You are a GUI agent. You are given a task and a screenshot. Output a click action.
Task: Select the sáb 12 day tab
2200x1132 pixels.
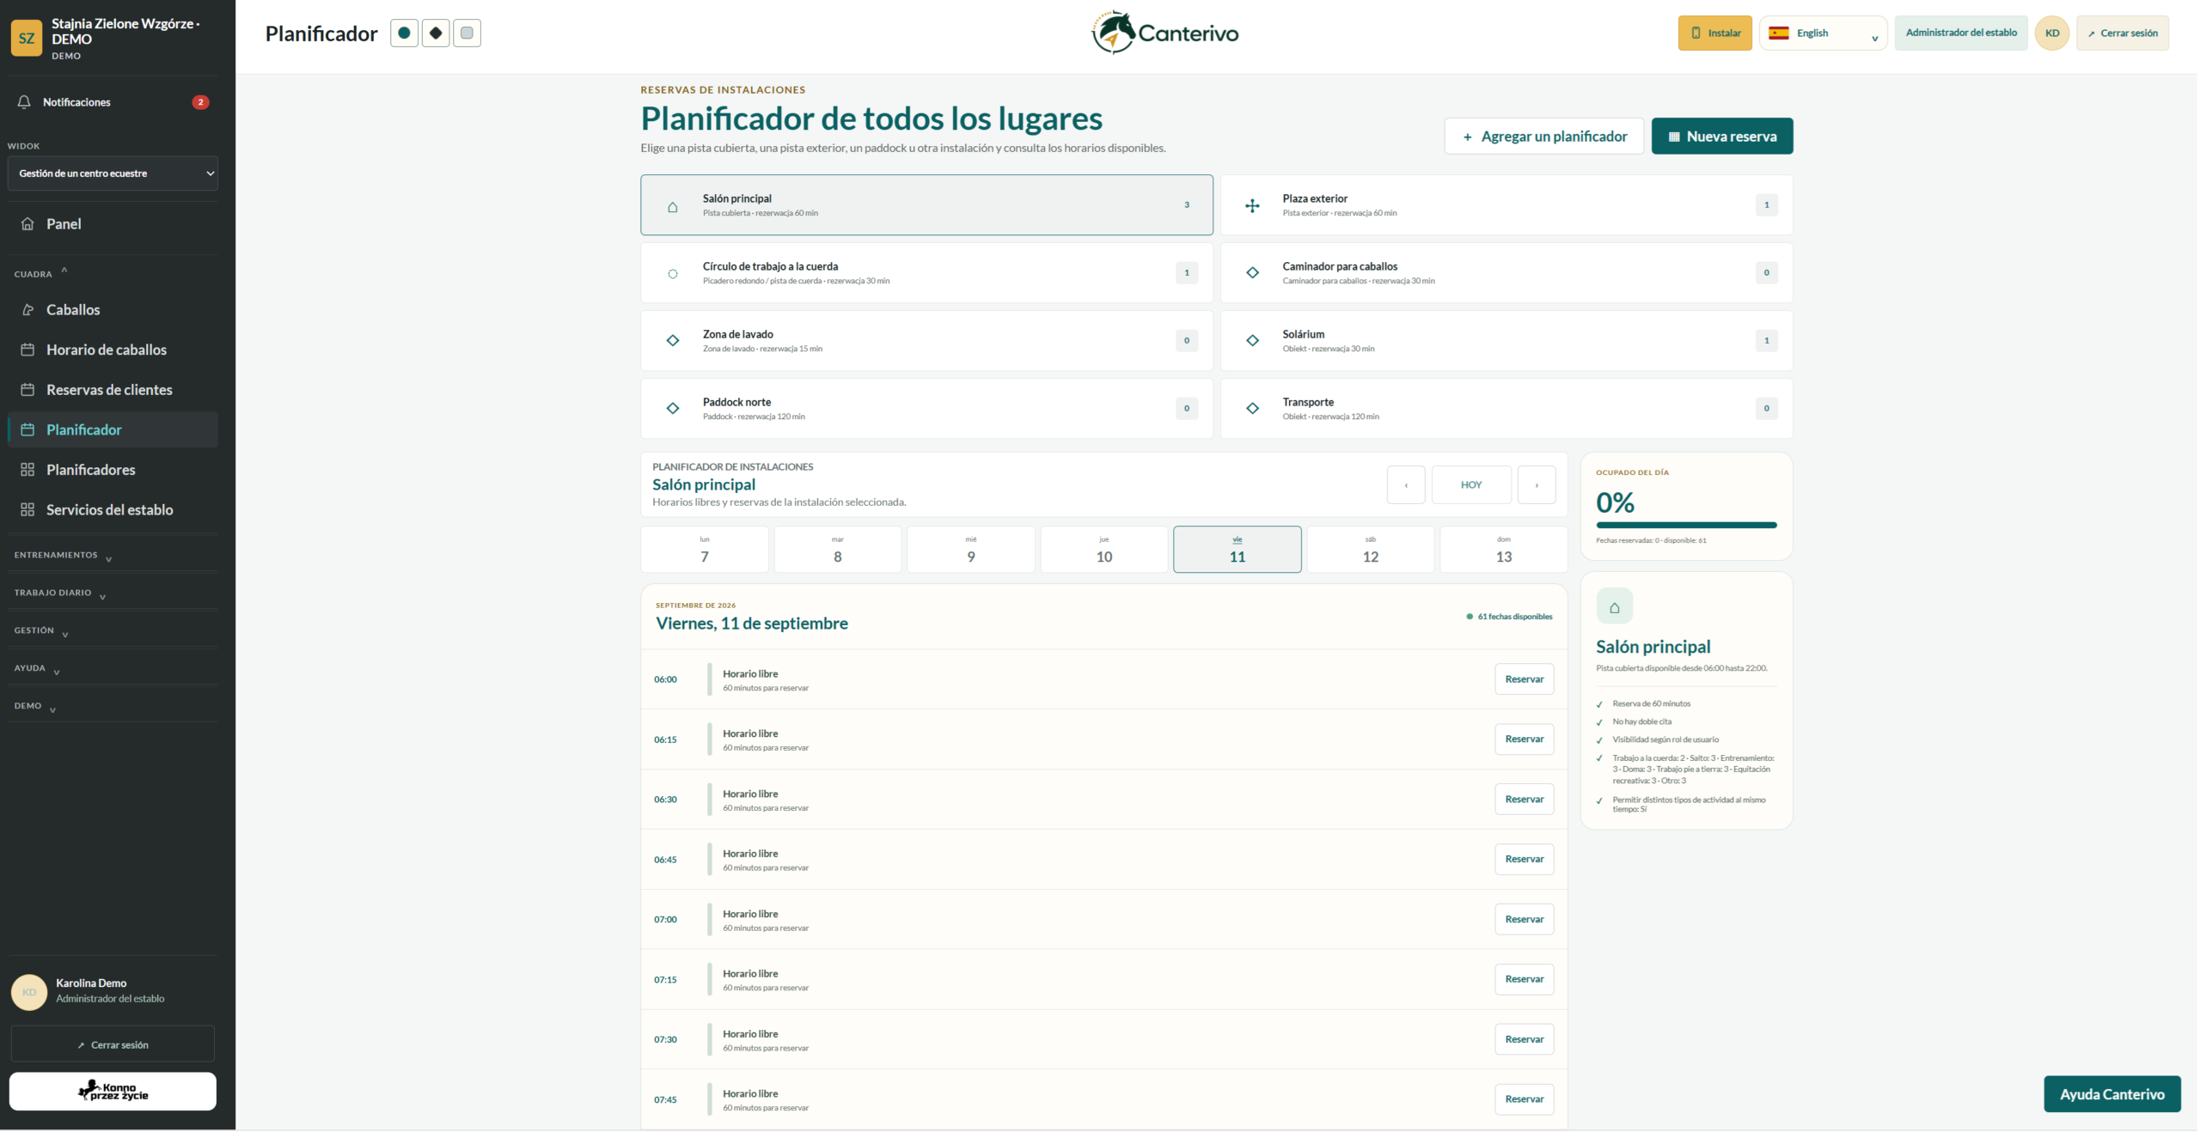click(x=1371, y=550)
